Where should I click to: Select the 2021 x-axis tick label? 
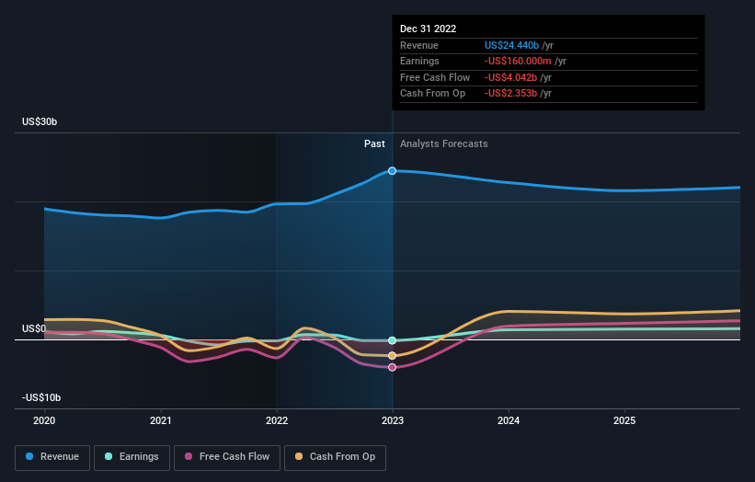[x=161, y=420]
